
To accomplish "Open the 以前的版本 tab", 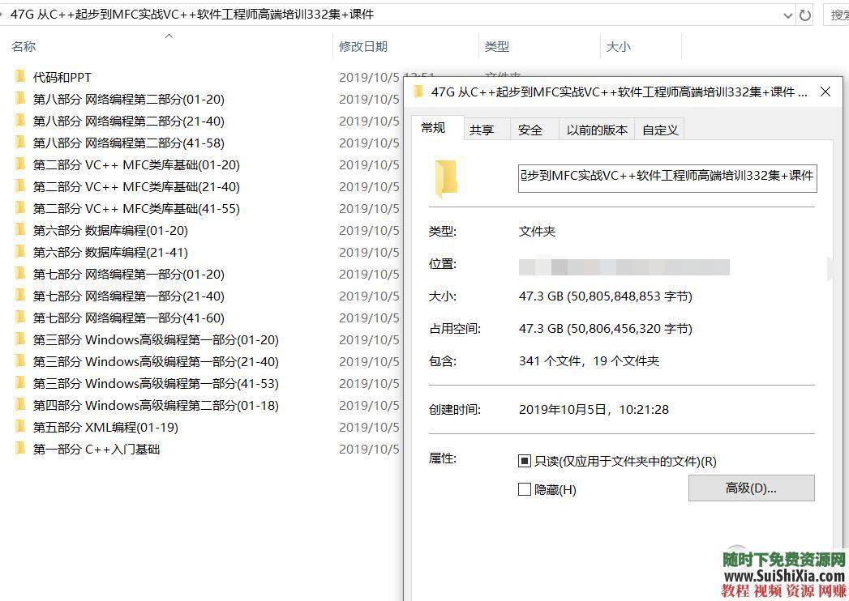I will [x=596, y=129].
